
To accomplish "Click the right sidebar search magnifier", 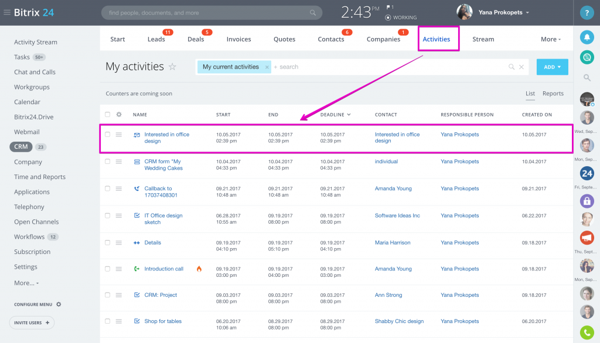I will click(x=587, y=78).
